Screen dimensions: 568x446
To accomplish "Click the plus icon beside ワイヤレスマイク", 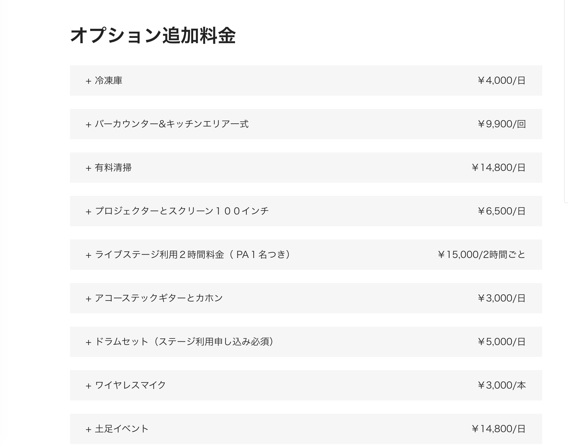I will click(88, 386).
